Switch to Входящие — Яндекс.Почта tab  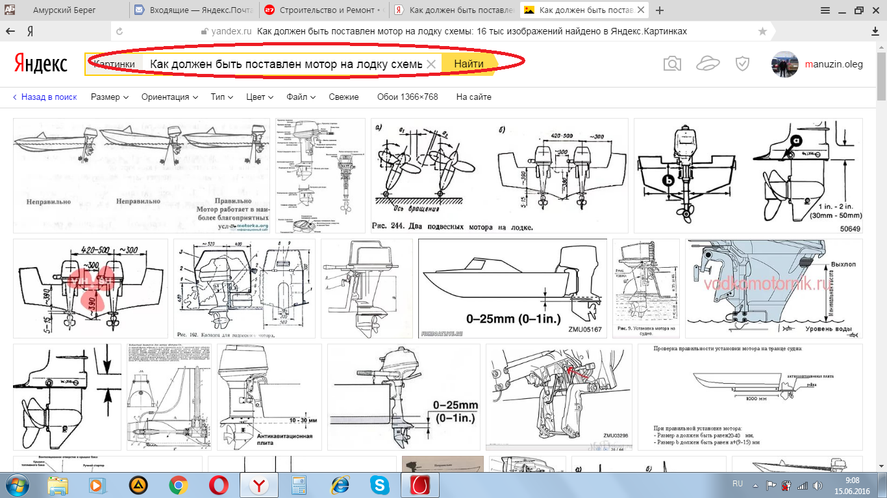click(194, 10)
